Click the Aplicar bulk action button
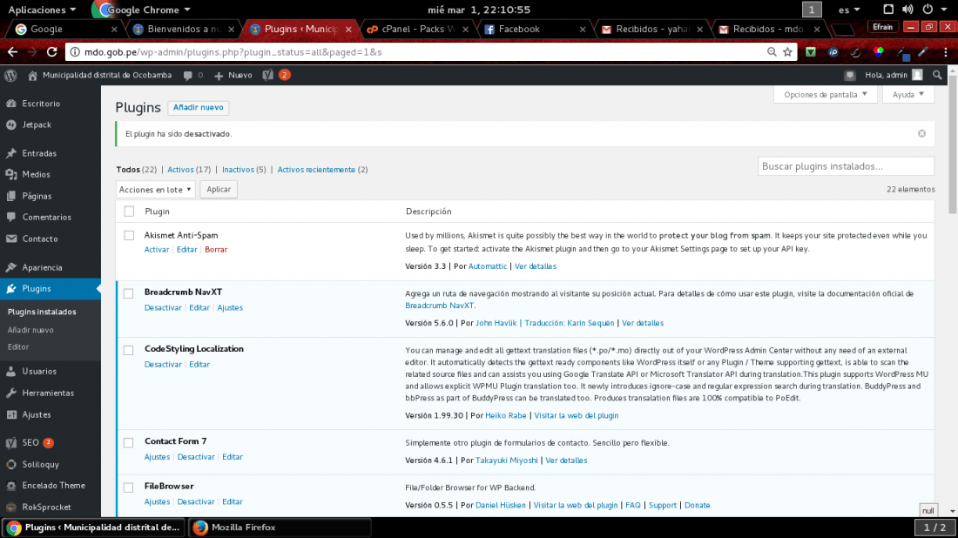This screenshot has height=538, width=958. [x=218, y=189]
